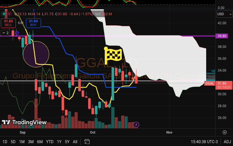Toggle the ADJ adjusted-data button

(x=227, y=142)
